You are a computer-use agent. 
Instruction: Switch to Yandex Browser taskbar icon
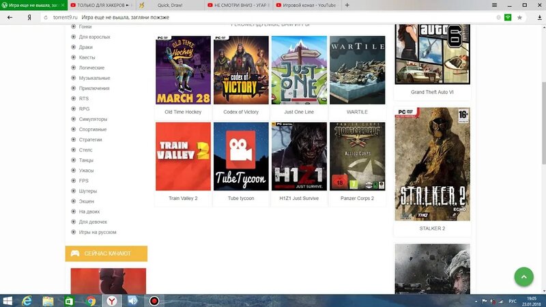pos(112,301)
